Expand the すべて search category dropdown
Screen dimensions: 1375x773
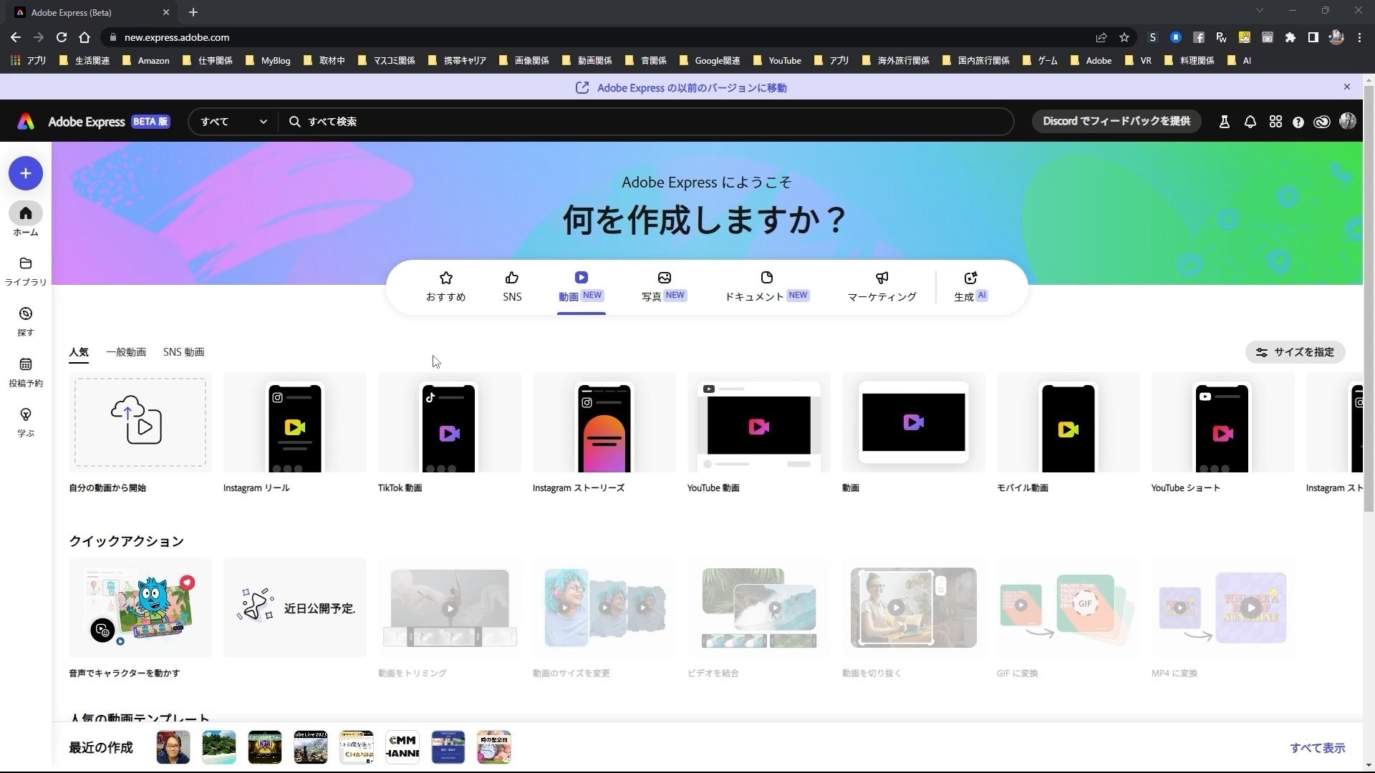tap(231, 121)
